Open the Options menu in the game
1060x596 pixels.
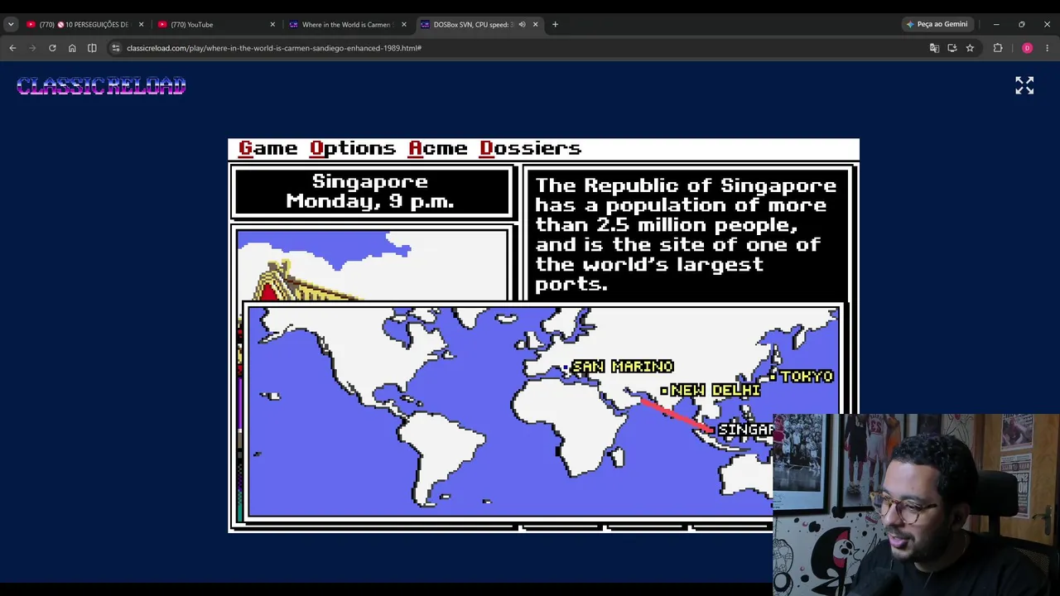tap(353, 148)
